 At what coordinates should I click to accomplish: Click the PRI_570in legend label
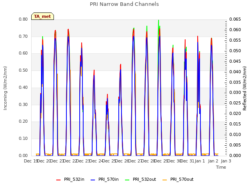(109, 179)
